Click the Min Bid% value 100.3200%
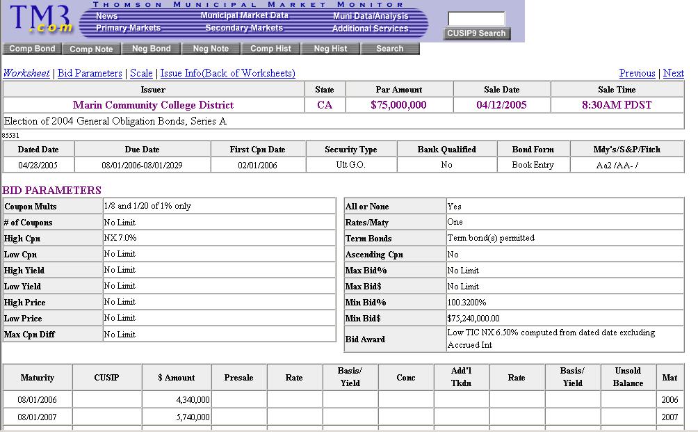Image resolution: width=698 pixels, height=432 pixels. point(466,303)
